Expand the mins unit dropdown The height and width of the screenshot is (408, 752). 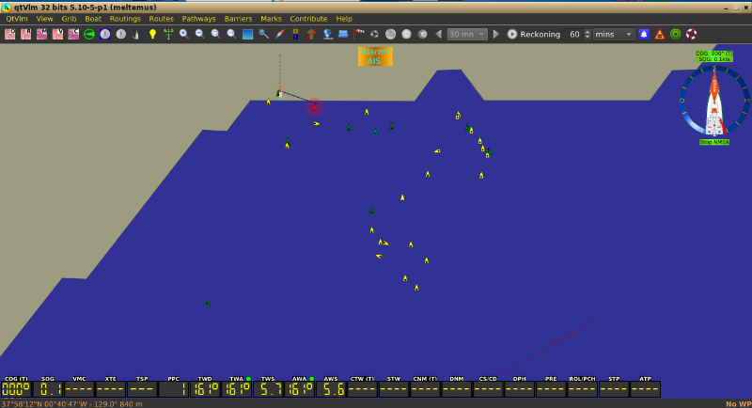point(614,34)
